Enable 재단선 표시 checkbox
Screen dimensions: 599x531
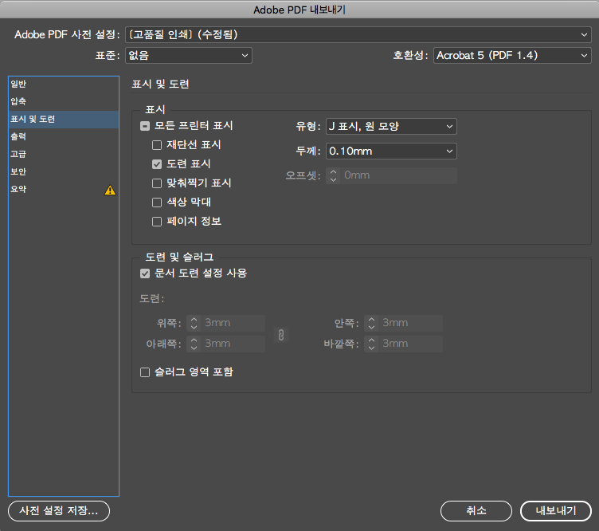[x=157, y=145]
